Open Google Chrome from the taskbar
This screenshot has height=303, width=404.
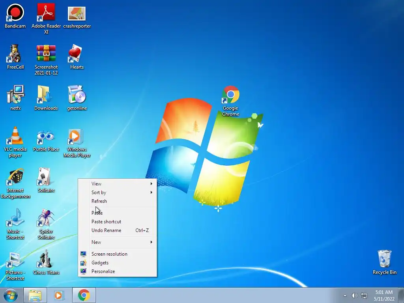coord(84,295)
